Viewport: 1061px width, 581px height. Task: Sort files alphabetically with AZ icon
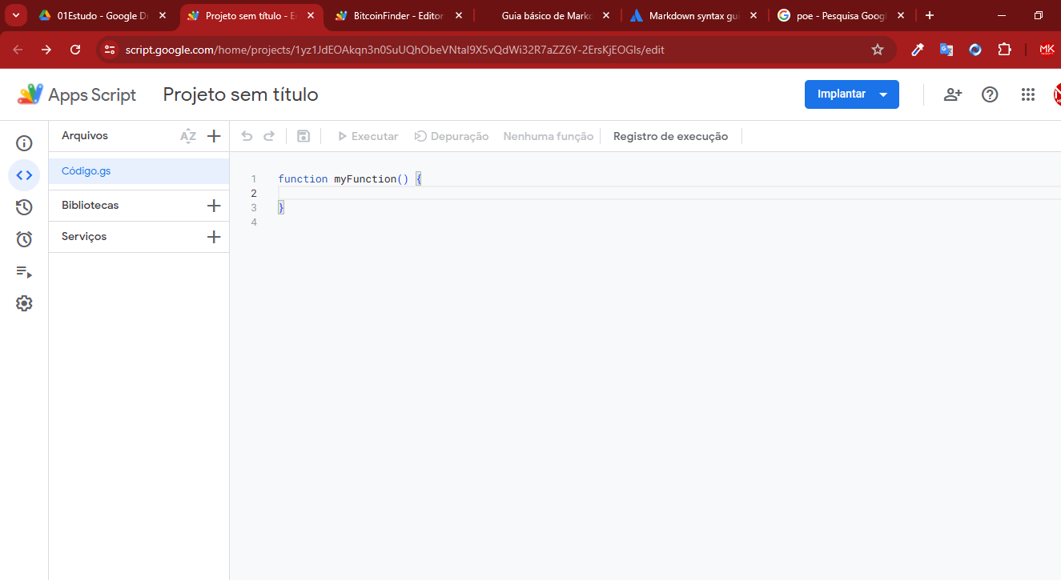pyautogui.click(x=188, y=136)
